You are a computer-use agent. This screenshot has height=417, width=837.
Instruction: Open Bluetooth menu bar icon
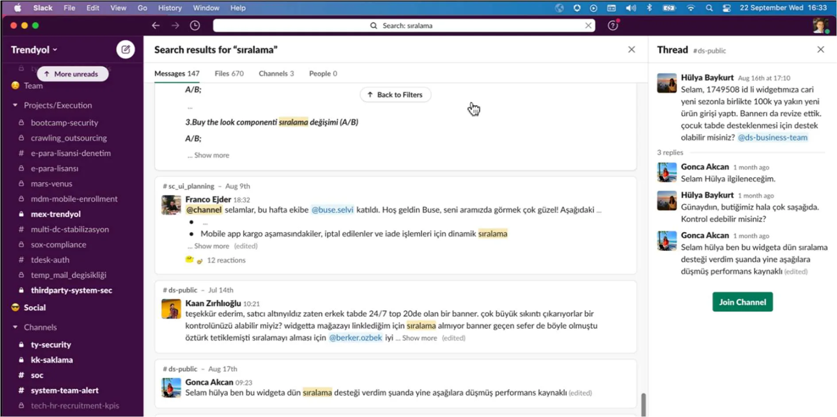649,8
